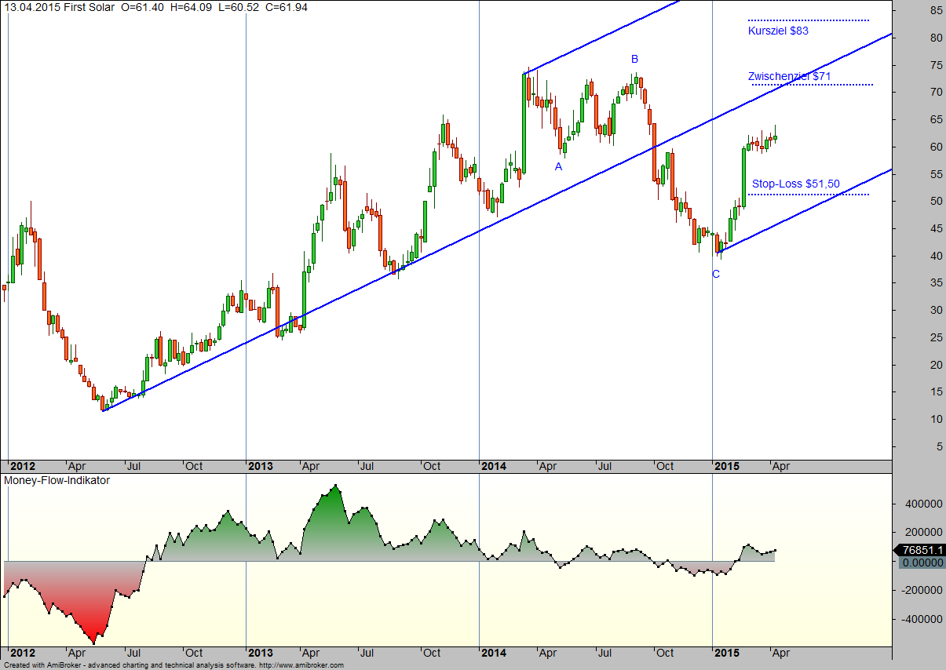This screenshot has height=670, width=946.
Task: Click the open value "O=61.40"
Action: 144,7
